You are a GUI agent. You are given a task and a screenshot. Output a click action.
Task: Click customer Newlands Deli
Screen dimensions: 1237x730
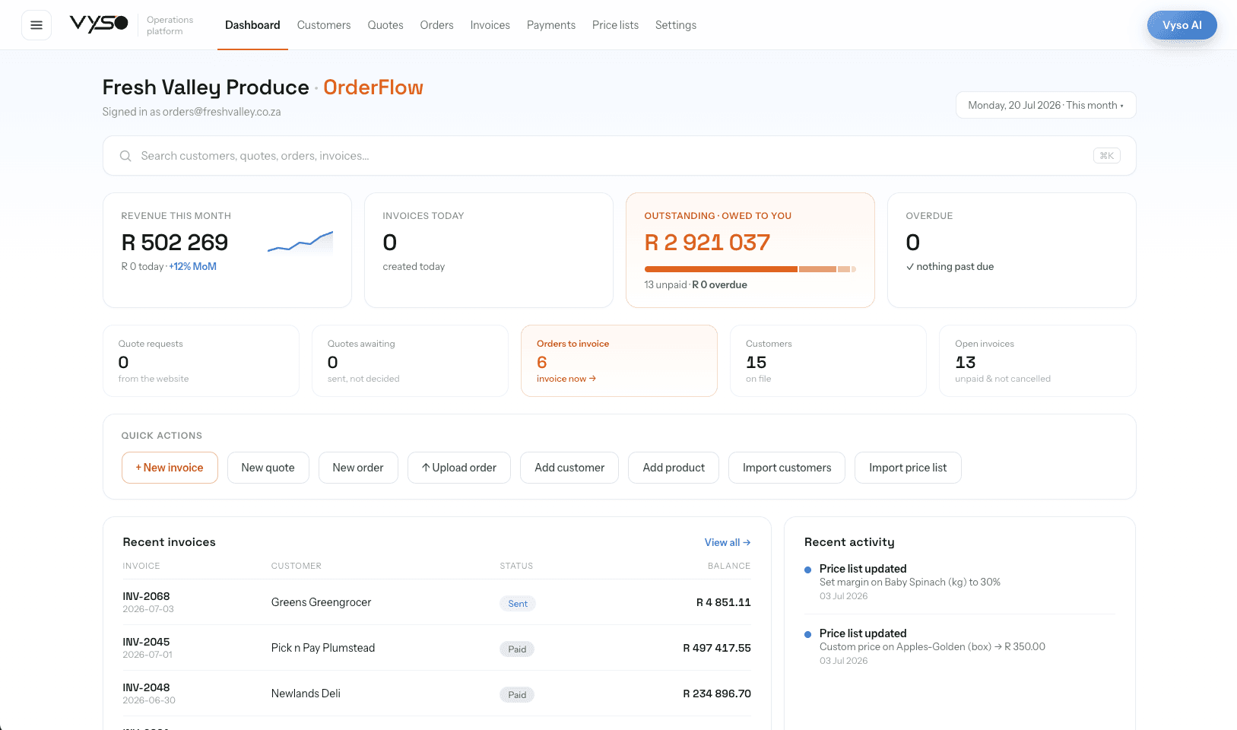[306, 693]
